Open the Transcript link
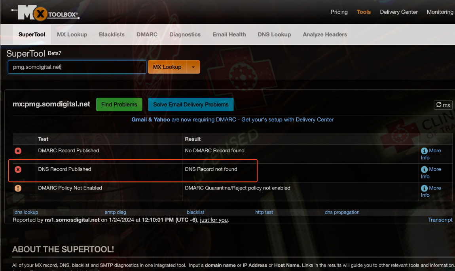The image size is (455, 271). [440, 220]
